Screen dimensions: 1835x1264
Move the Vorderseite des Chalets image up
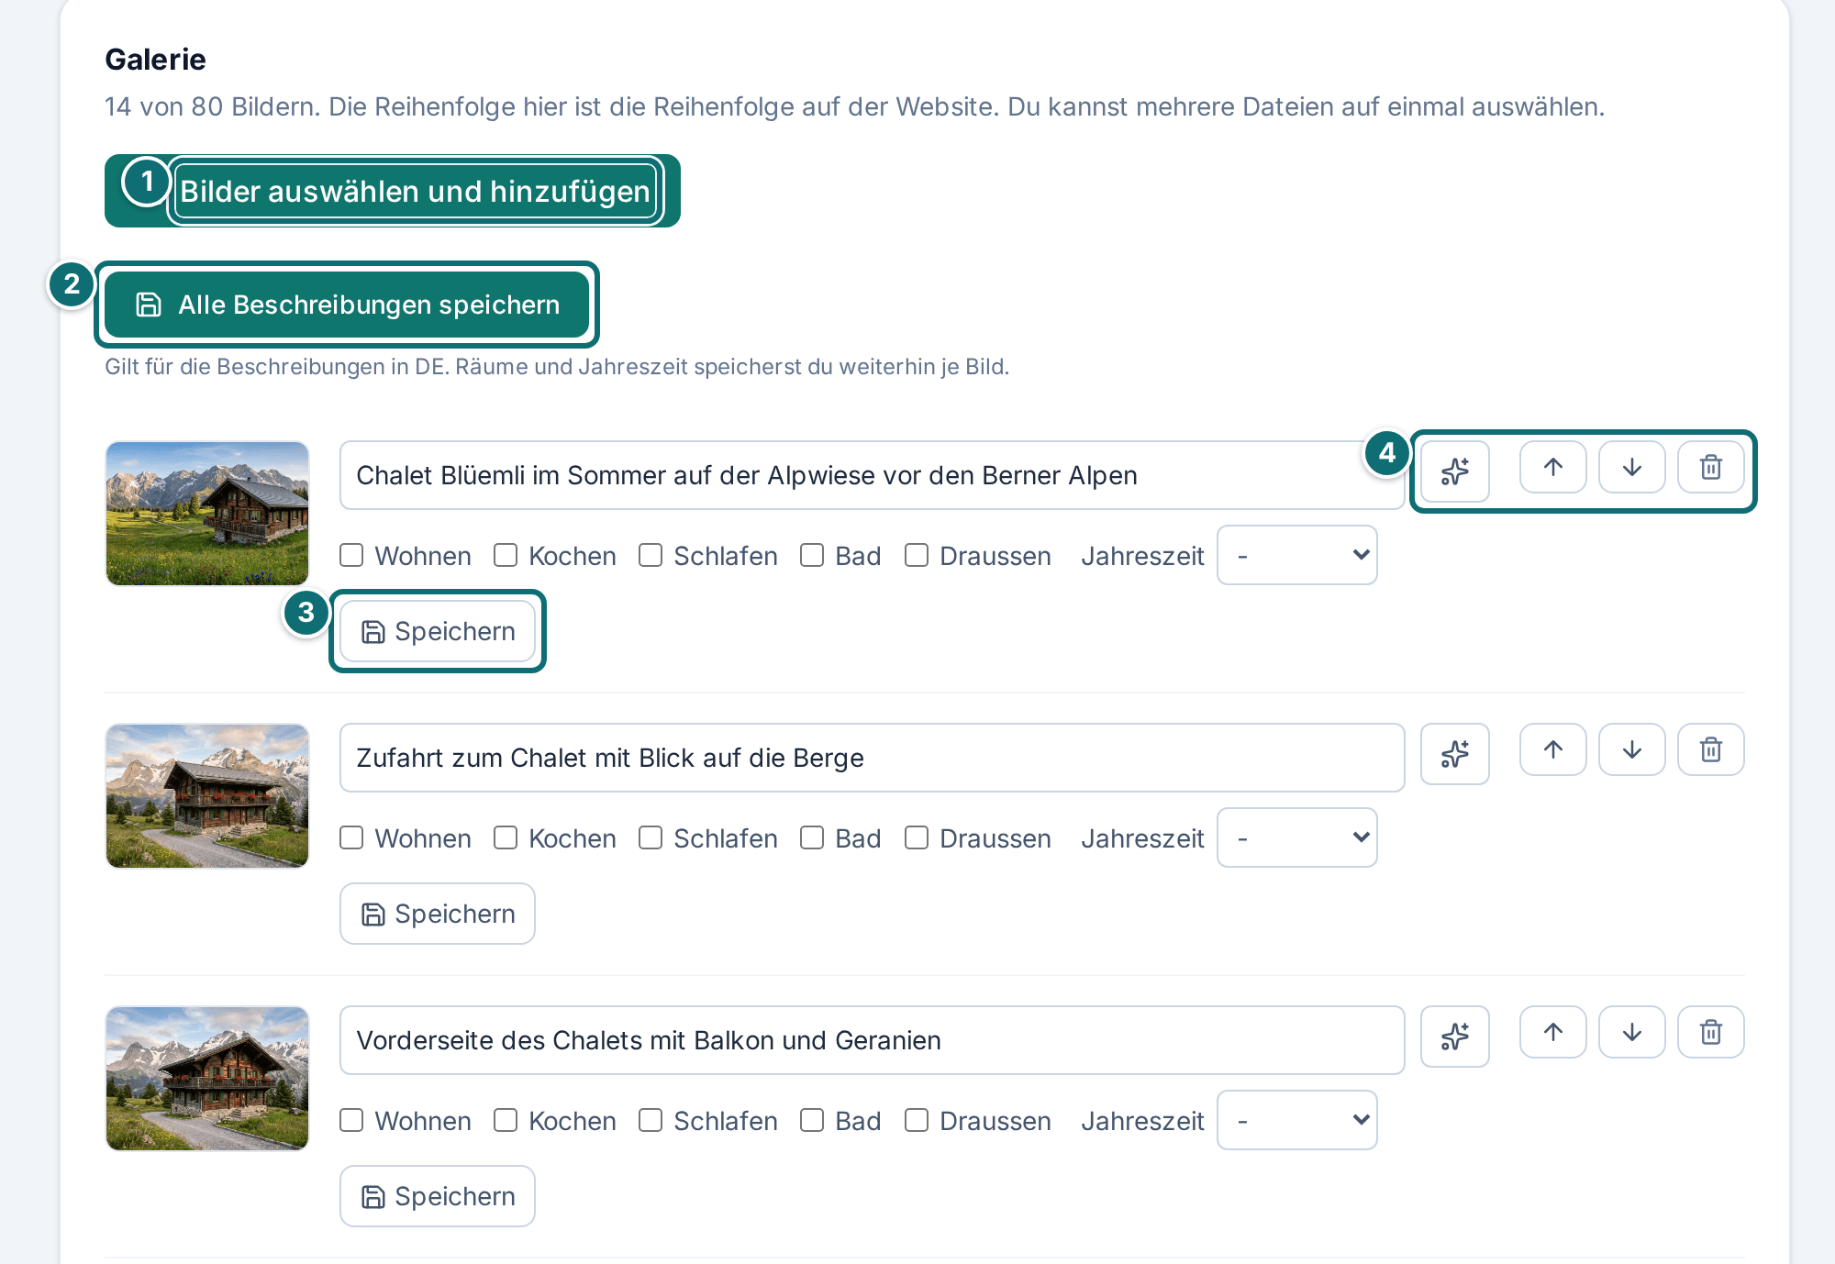tap(1552, 1032)
